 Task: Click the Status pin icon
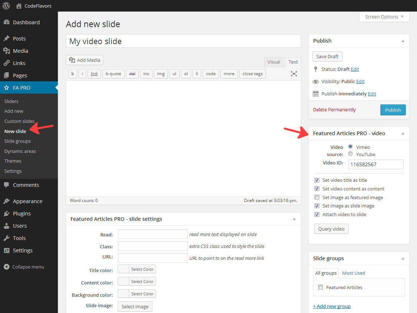point(316,69)
